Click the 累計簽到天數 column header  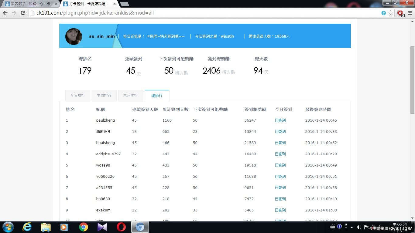175,110
